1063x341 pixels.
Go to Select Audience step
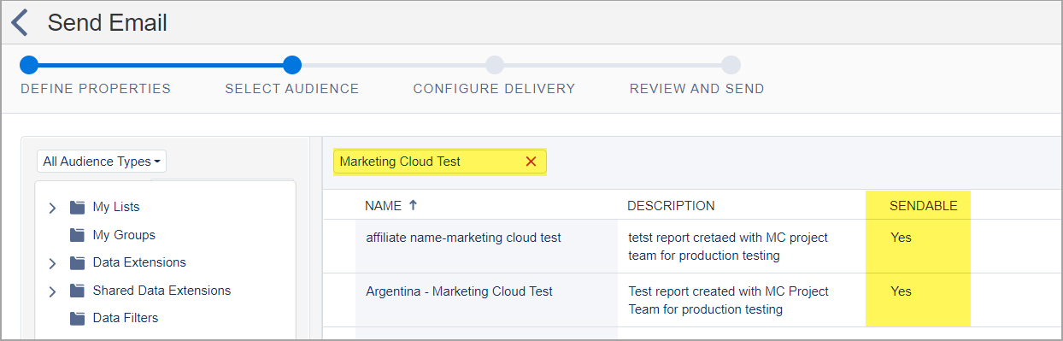coord(292,89)
